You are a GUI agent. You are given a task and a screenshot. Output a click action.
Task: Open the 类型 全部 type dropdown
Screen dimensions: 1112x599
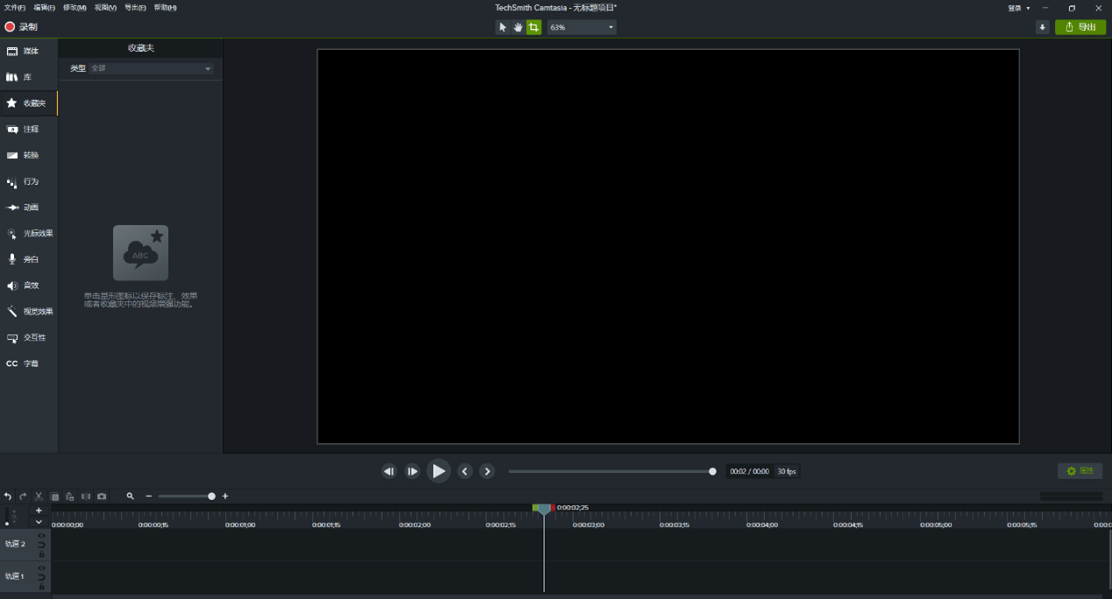coord(151,68)
